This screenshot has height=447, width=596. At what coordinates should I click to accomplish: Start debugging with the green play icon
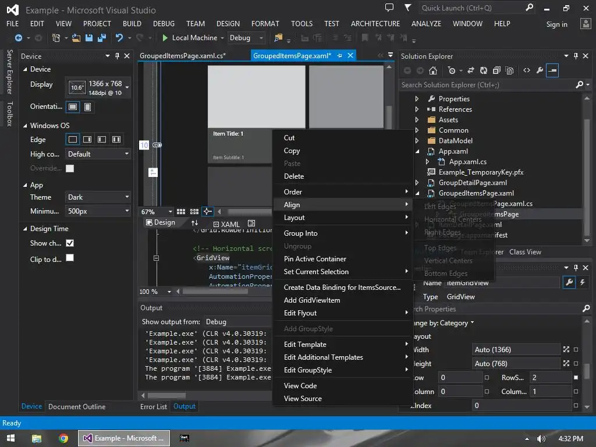(165, 38)
